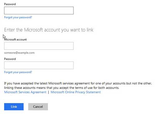The width and height of the screenshot is (155, 114).
Task: Click the agreement paragraph starting 'If you have accepted'
Action: pyautogui.click(x=78, y=85)
